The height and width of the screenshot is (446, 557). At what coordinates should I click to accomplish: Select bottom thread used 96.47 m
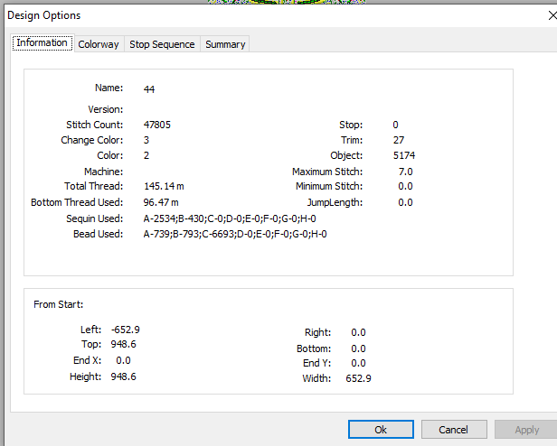pos(161,202)
